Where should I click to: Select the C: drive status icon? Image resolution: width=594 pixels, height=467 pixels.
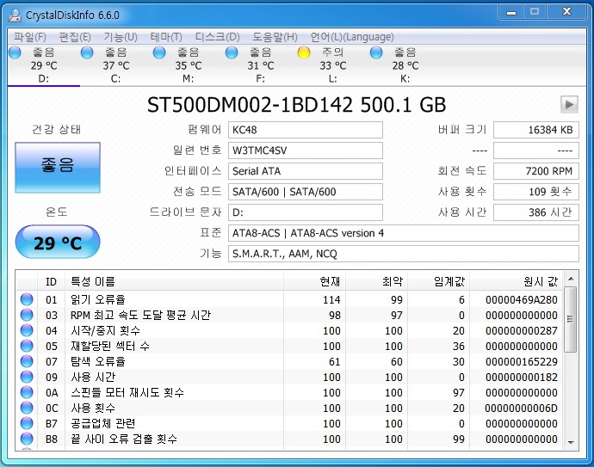tap(87, 53)
